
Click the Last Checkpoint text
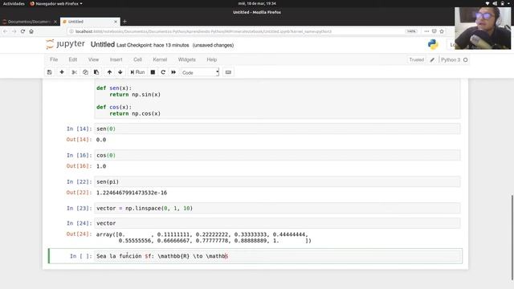[153, 45]
